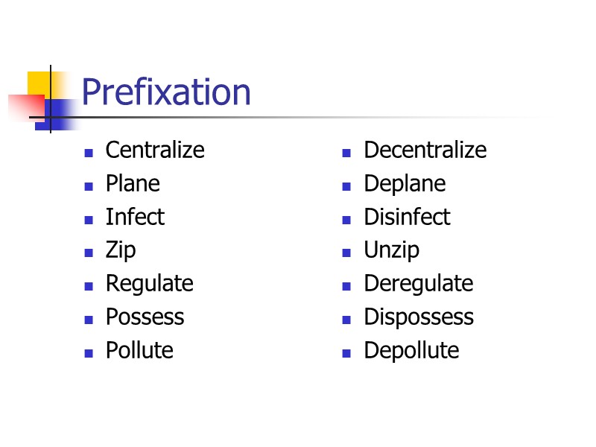Click on the word Infect
Image resolution: width=596 pixels, height=447 pixels.
[135, 217]
